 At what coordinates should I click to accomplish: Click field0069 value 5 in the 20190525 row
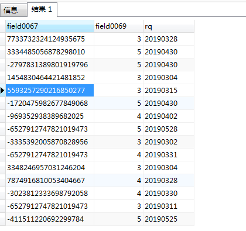click(x=118, y=219)
